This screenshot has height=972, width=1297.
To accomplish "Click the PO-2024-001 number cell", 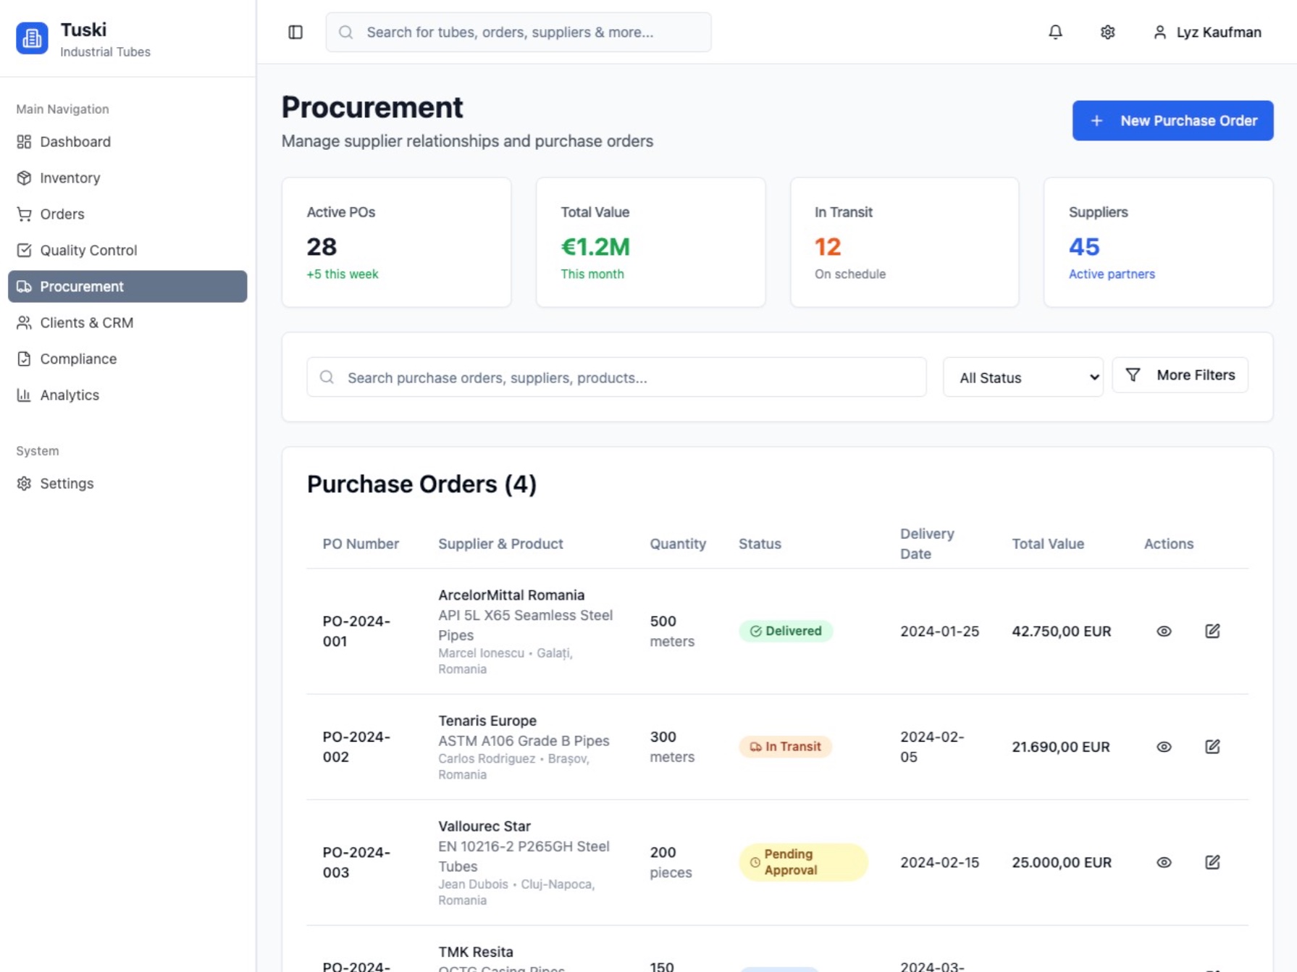I will 356,631.
